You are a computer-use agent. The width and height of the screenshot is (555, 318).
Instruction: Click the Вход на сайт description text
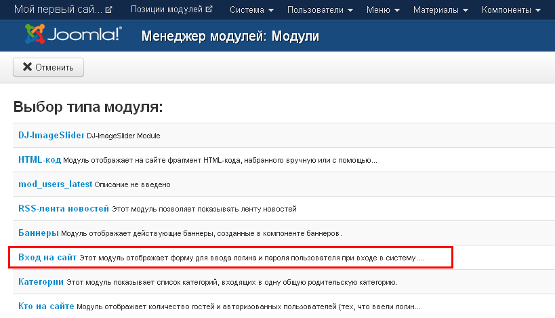[x=251, y=258]
